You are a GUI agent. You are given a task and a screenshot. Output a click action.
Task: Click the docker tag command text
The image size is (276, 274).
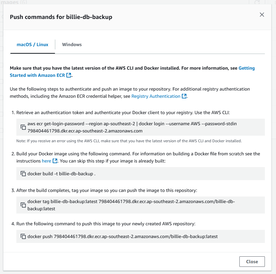[131, 205]
